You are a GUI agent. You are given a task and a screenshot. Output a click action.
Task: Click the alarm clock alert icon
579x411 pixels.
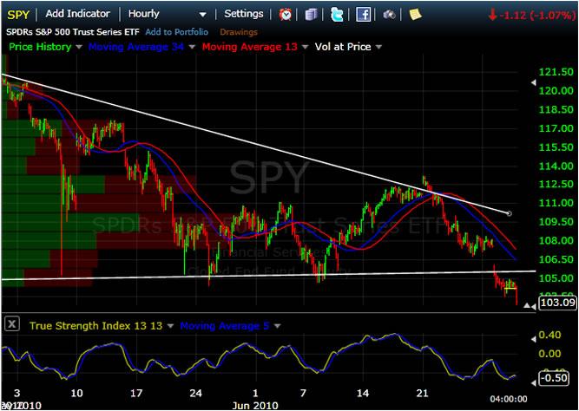point(285,15)
